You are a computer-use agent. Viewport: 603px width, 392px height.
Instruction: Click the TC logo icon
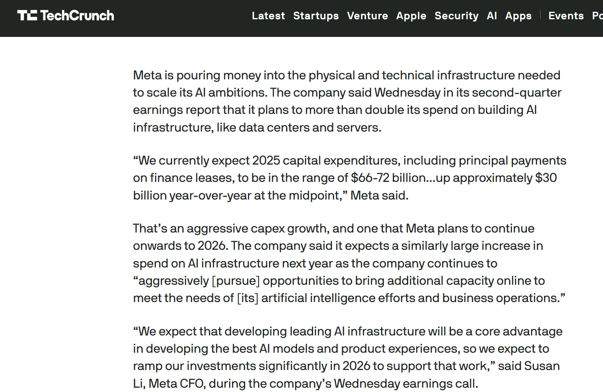(x=27, y=15)
